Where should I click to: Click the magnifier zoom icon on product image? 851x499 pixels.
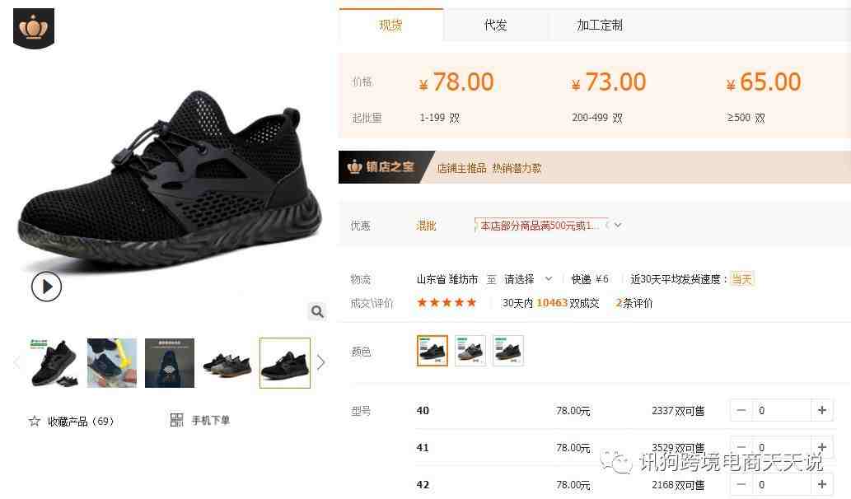[x=317, y=311]
